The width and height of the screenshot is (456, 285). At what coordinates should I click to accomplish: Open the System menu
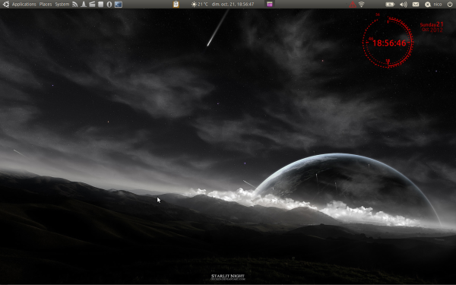pos(62,4)
